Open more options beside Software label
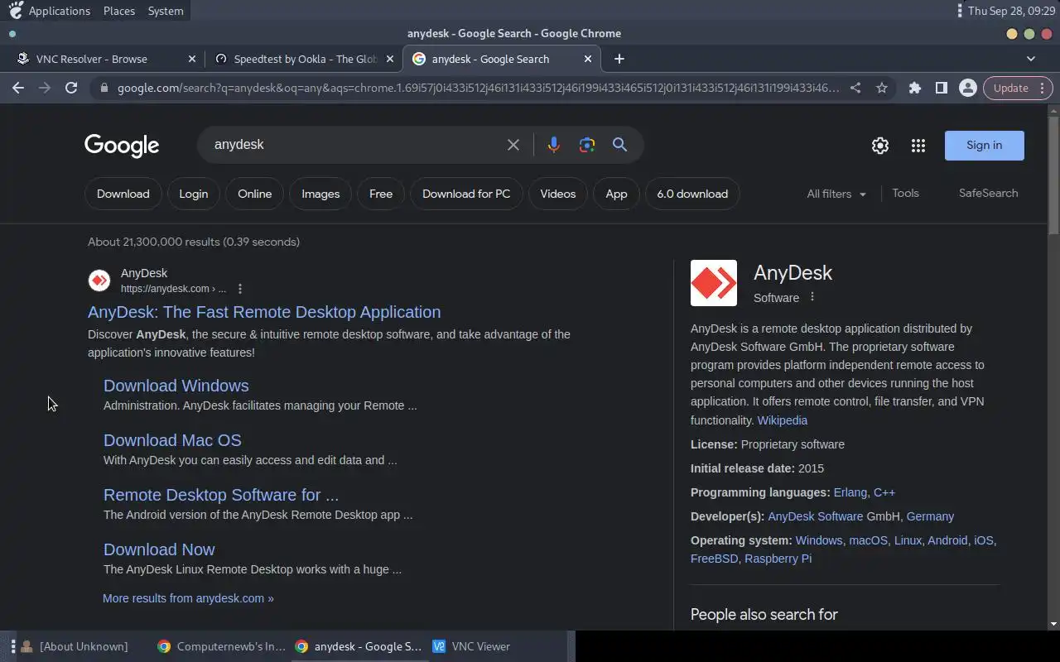This screenshot has height=662, width=1060. [812, 297]
